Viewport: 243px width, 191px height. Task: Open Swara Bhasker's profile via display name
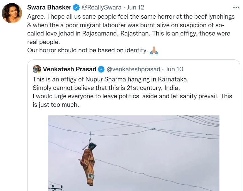[49, 7]
